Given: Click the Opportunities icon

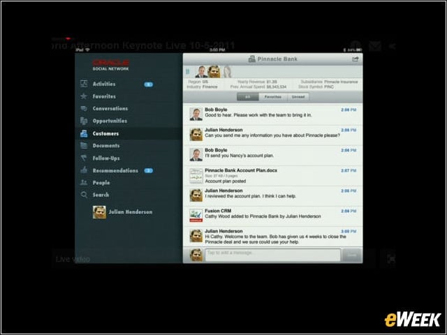Looking at the screenshot, I should 84,121.
